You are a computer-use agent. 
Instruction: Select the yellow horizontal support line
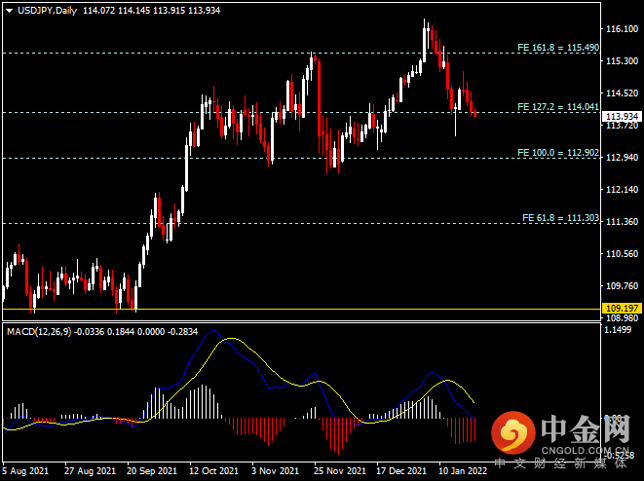click(x=301, y=309)
